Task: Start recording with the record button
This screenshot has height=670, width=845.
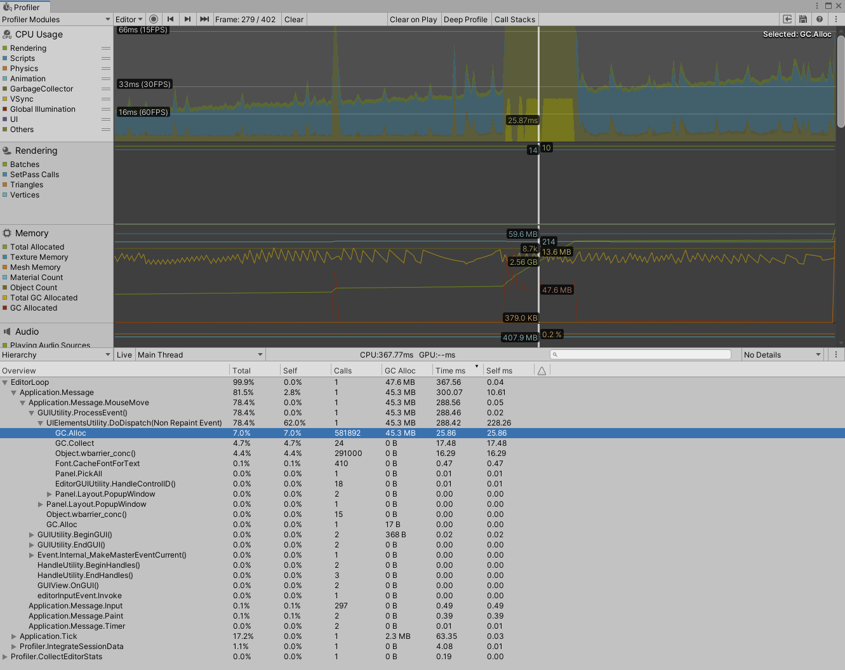Action: [x=154, y=19]
